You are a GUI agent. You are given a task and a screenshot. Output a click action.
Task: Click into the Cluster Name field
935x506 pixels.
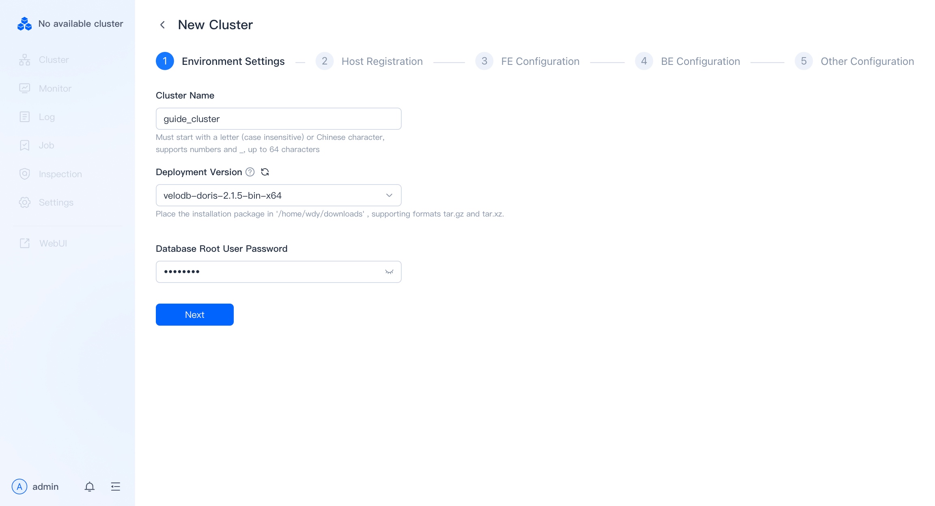tap(278, 119)
